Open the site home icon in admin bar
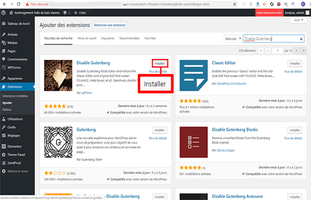This screenshot has height=200, width=311. [11, 13]
